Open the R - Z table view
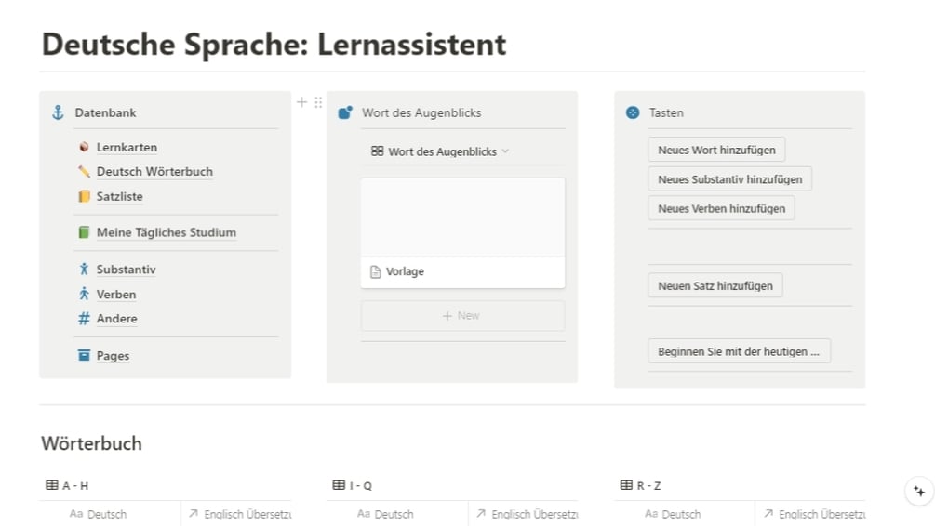The height and width of the screenshot is (526, 935). pyautogui.click(x=641, y=485)
